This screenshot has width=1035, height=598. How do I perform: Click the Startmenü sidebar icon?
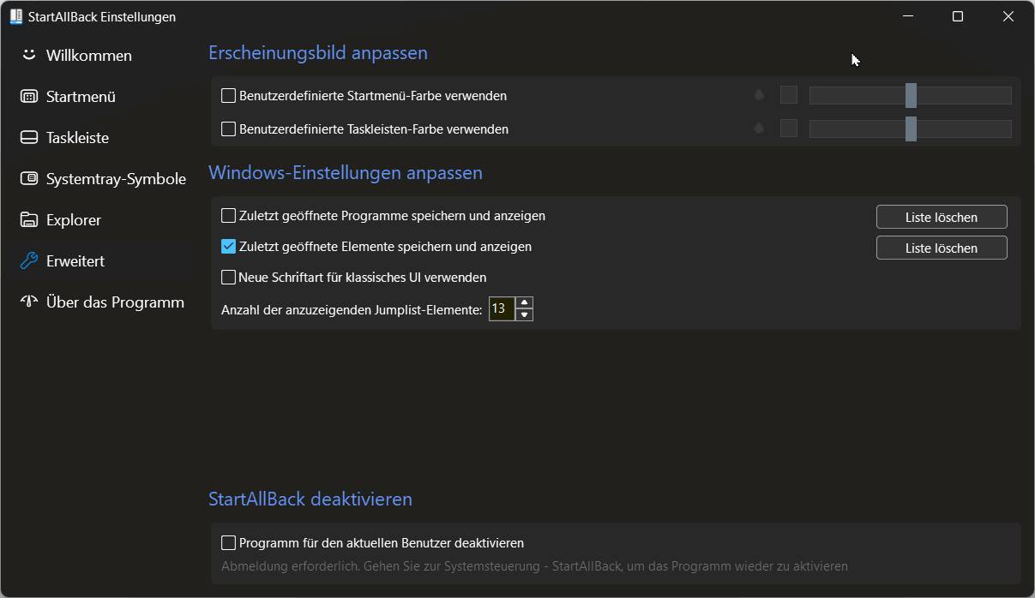29,97
